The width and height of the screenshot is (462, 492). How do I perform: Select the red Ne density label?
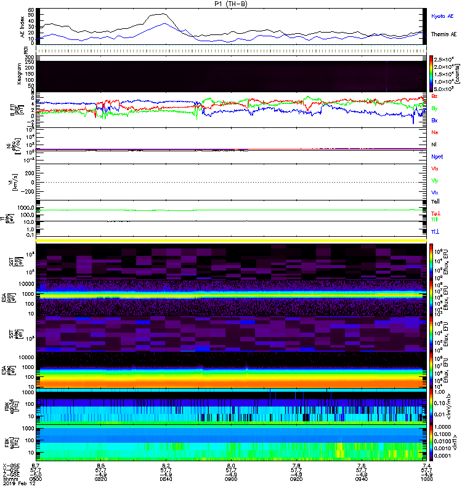pos(435,132)
